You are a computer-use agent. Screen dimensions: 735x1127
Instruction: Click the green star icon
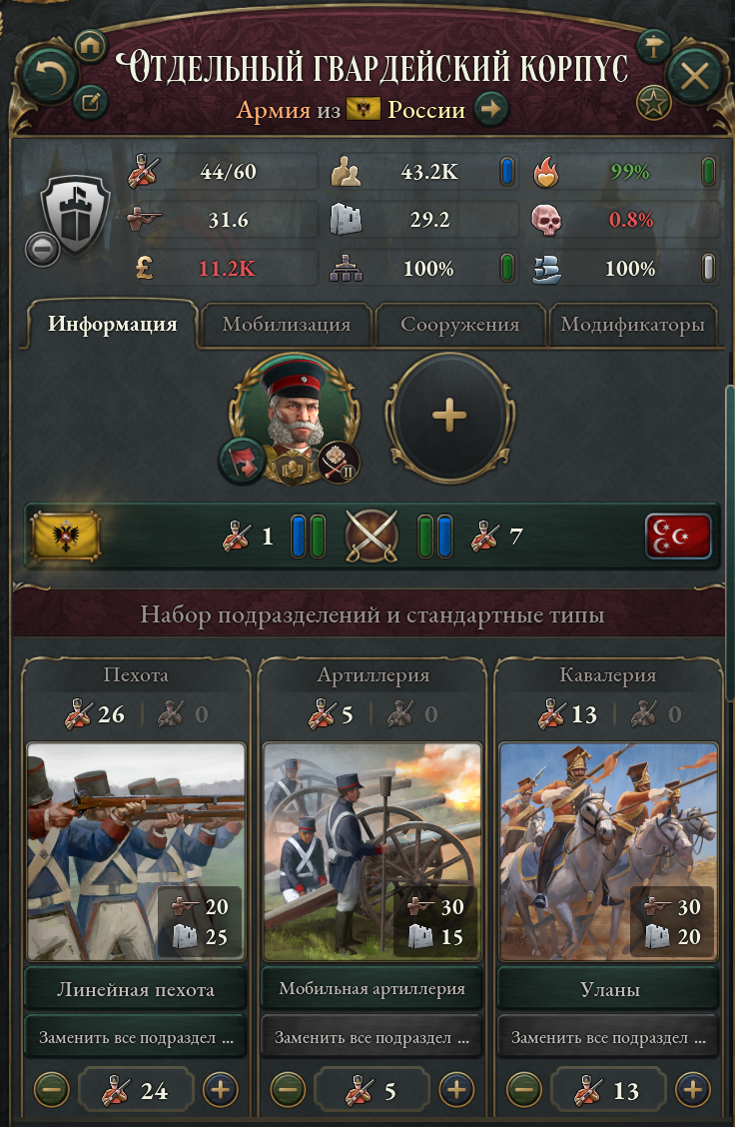(653, 104)
